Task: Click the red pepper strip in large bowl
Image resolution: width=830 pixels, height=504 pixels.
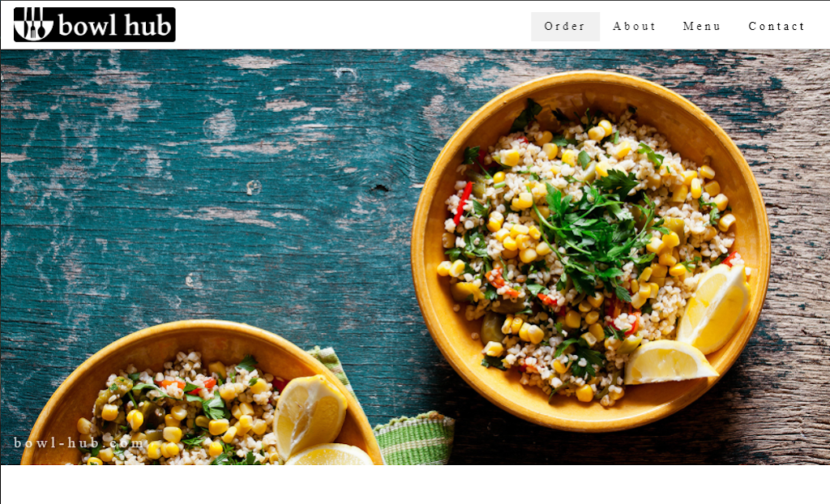Action: (x=463, y=203)
